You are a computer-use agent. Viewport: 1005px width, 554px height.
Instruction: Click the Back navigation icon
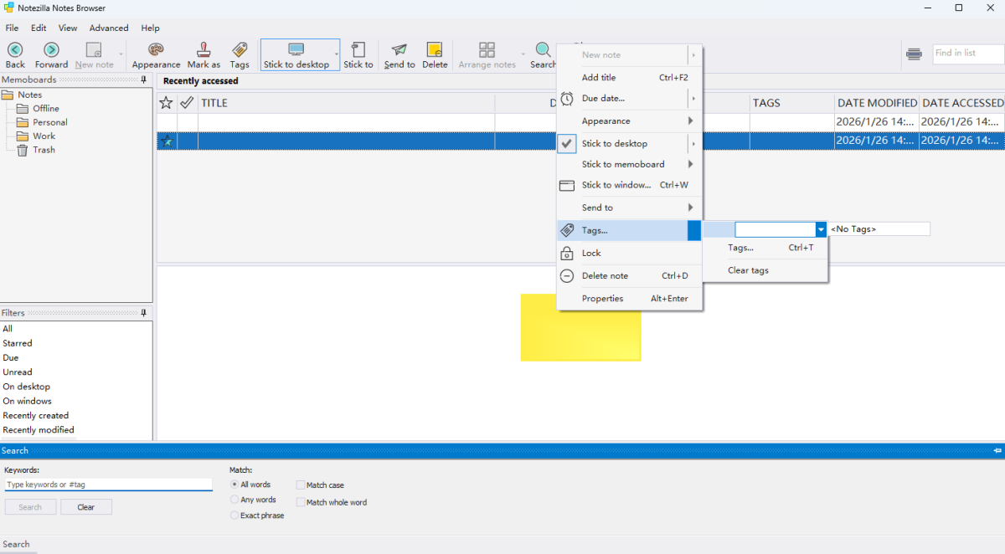(x=15, y=50)
